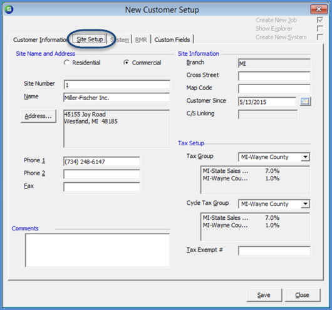Select the Residential radio button
Viewport: 332px width, 310px height.
coord(66,63)
